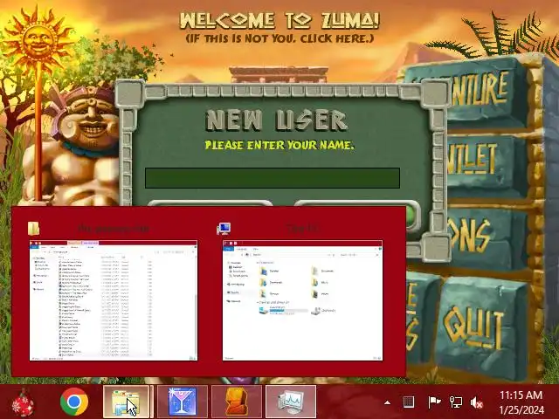
Task: Click the Start ornament button on taskbar
Action: pos(23,402)
